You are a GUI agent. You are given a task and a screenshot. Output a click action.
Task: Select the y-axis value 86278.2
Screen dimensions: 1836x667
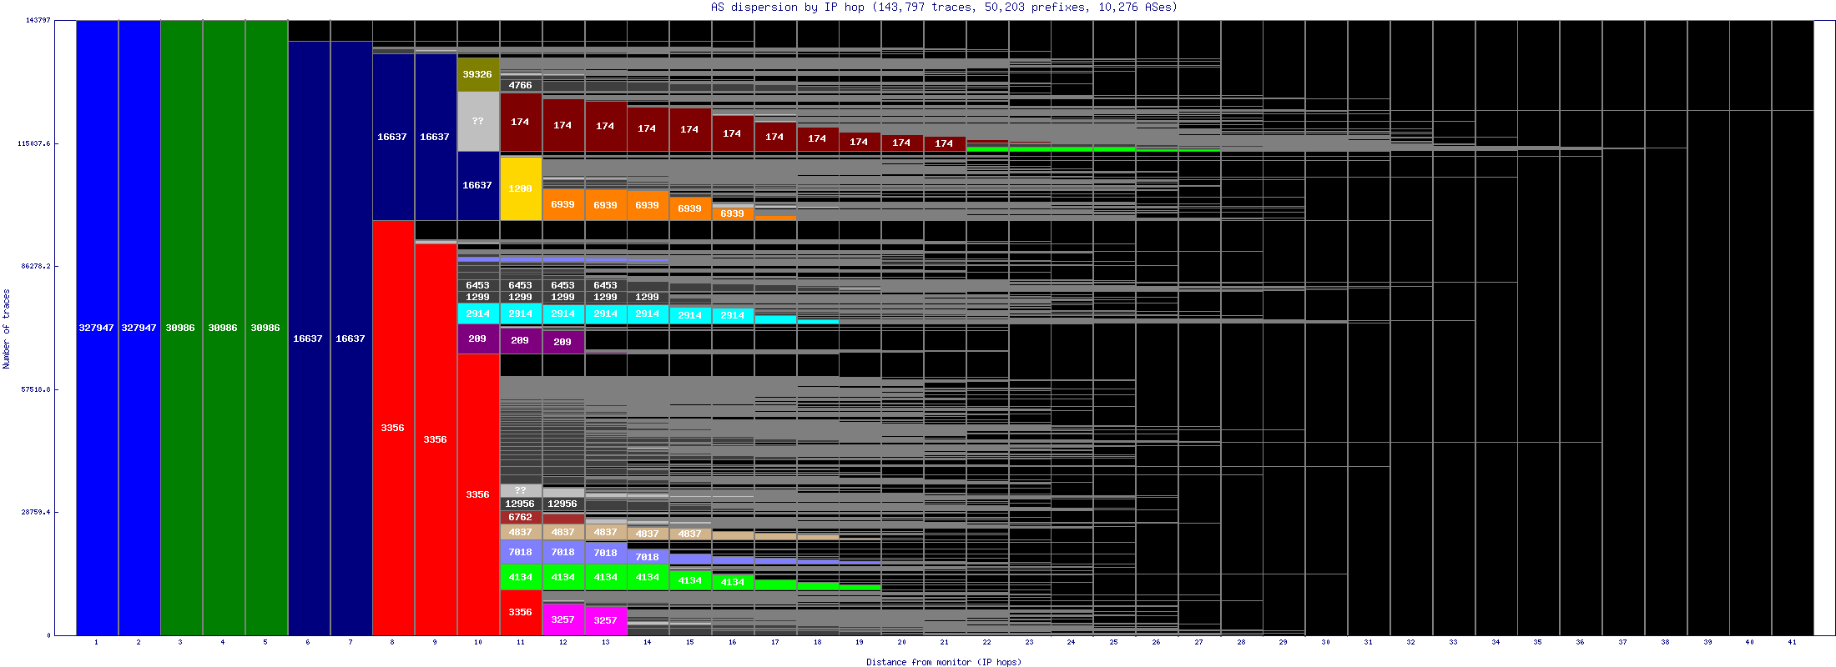coord(36,266)
